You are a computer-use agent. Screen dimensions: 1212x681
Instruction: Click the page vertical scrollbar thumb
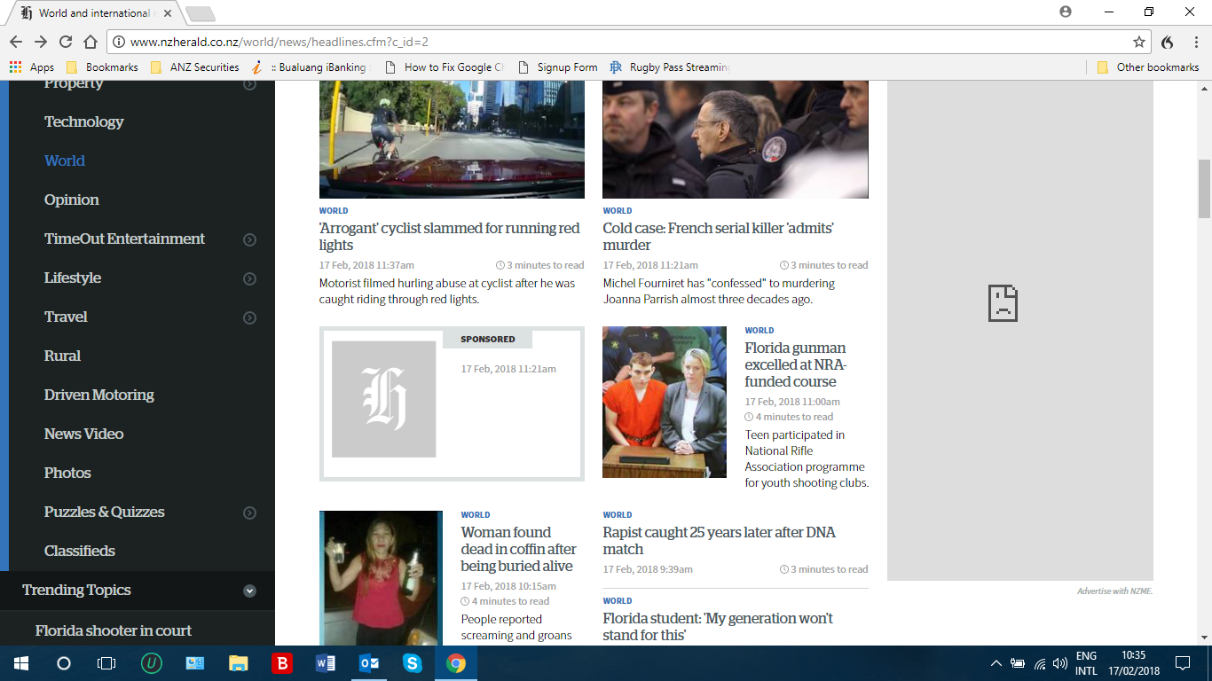(1204, 189)
